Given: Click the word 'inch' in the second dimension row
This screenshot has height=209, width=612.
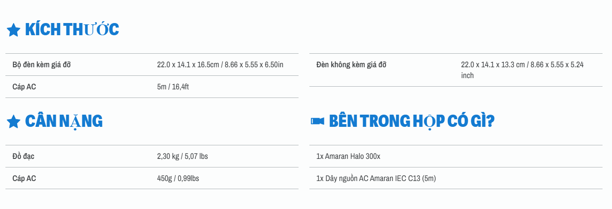Looking at the screenshot, I should click(x=467, y=75).
